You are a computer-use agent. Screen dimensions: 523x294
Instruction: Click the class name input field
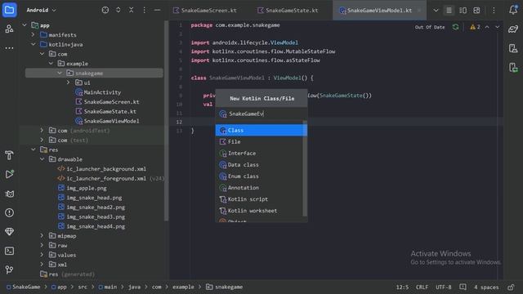pyautogui.click(x=261, y=114)
